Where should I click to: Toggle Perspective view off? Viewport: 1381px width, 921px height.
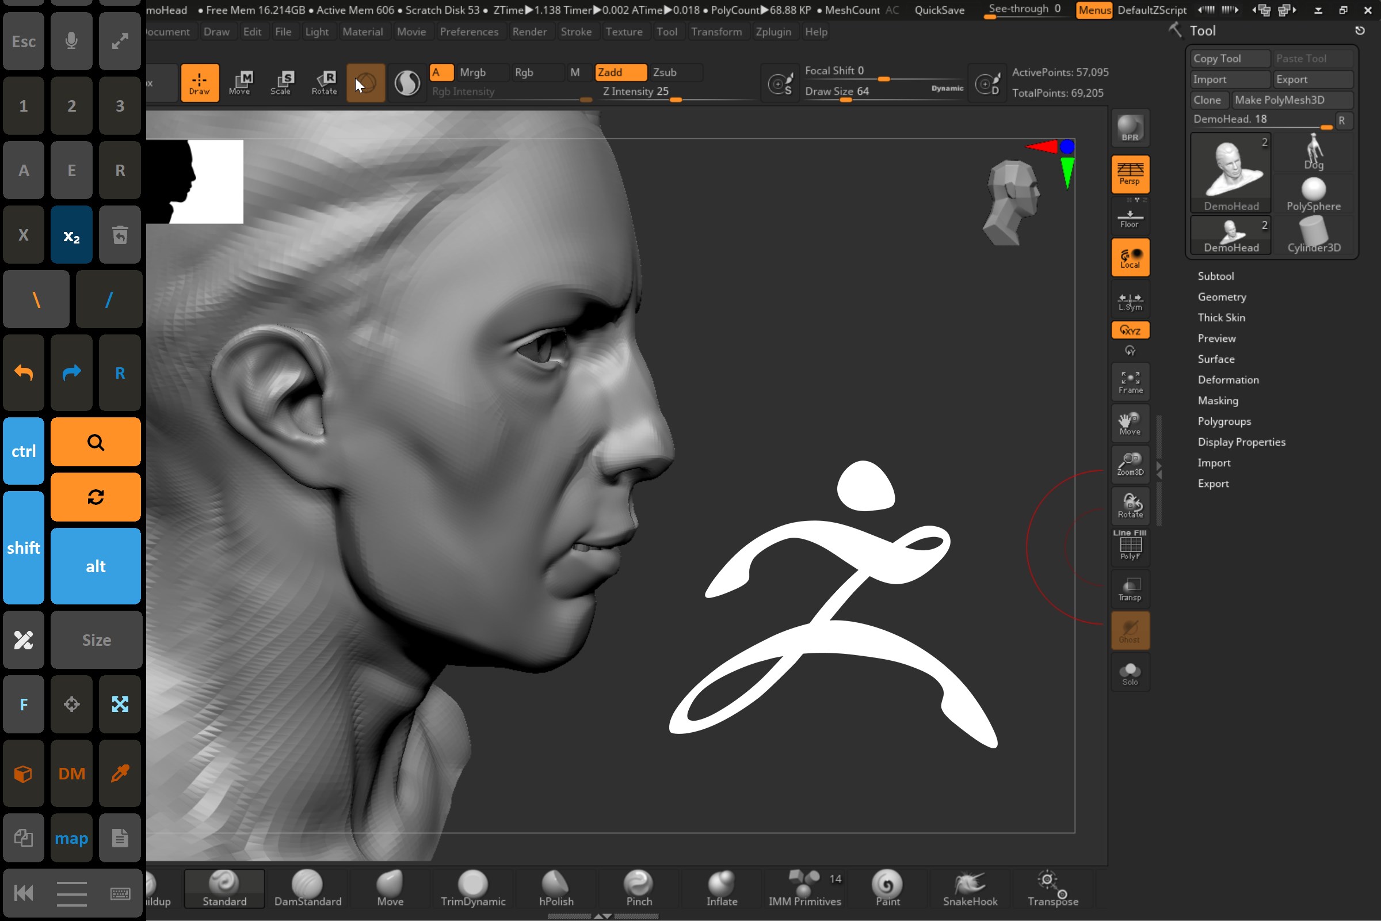(x=1130, y=174)
